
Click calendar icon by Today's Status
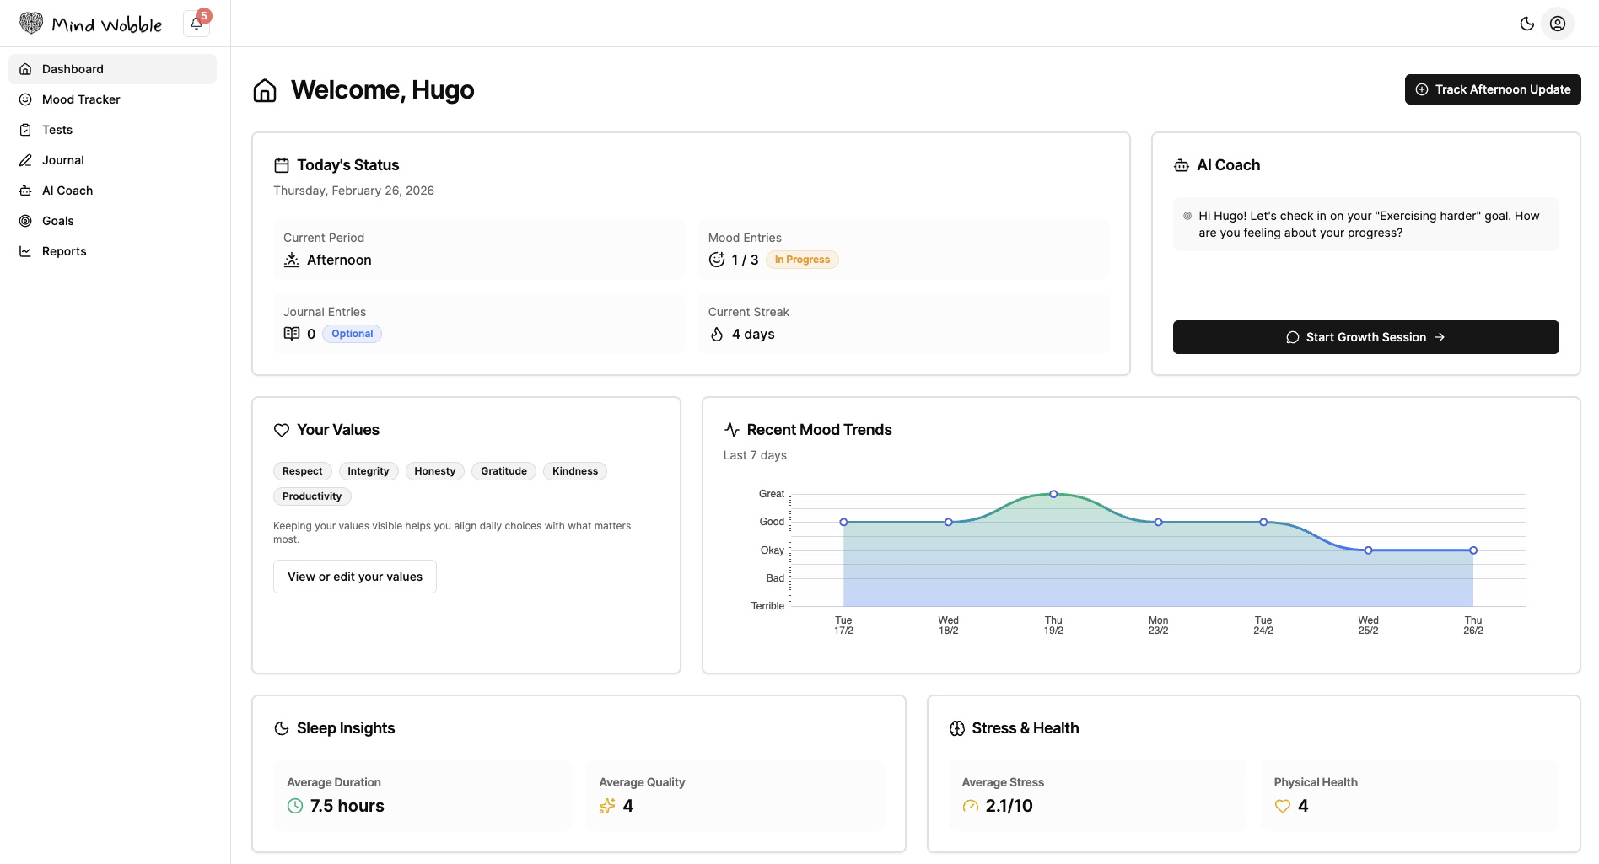click(282, 165)
